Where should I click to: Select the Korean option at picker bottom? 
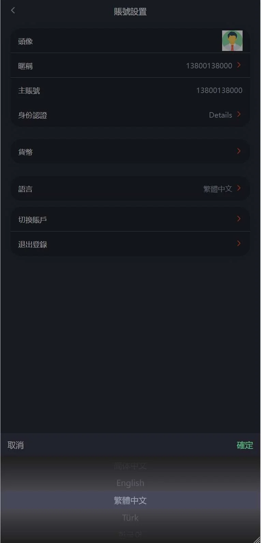pyautogui.click(x=130, y=534)
